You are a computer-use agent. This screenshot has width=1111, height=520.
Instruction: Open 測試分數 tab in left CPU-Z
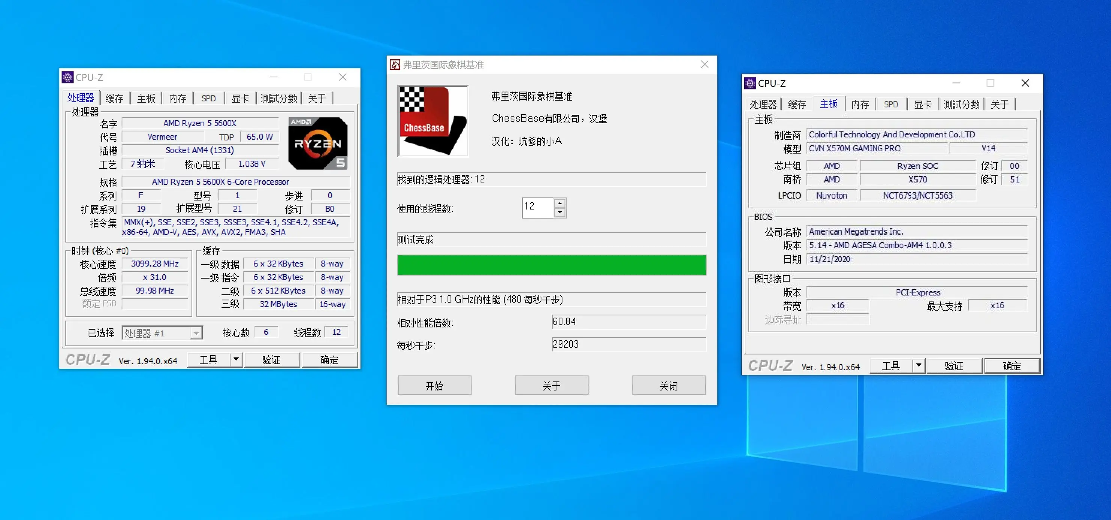pos(279,98)
